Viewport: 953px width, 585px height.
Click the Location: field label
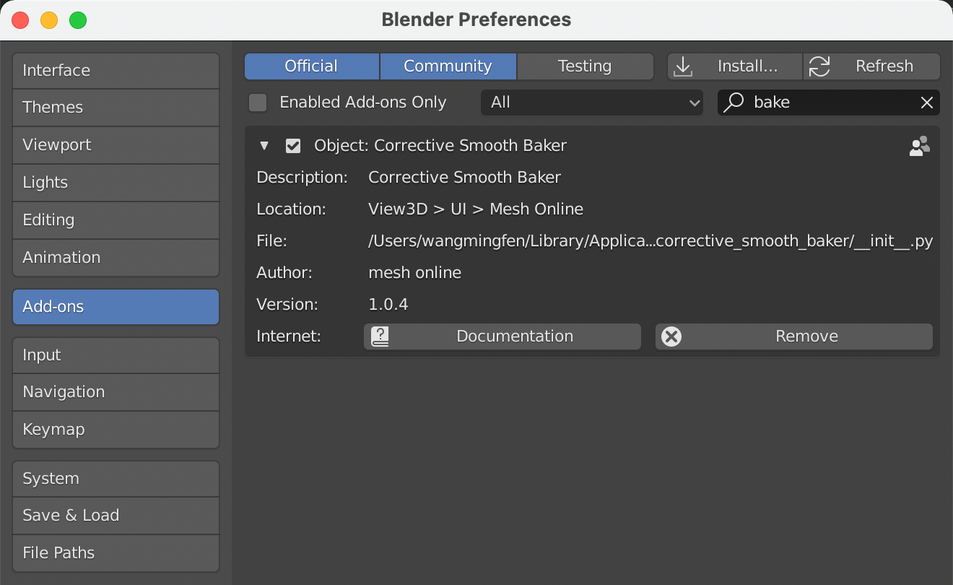pos(291,209)
